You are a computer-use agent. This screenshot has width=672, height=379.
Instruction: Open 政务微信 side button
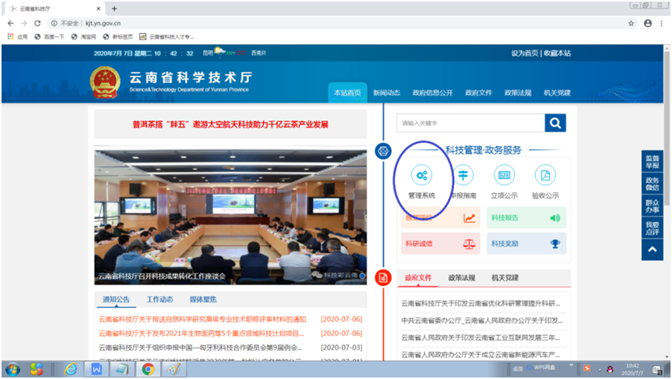point(653,184)
